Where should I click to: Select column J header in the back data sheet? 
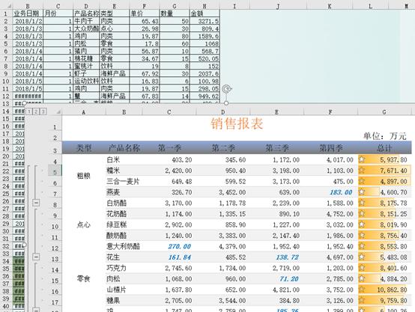pyautogui.click(x=278, y=5)
